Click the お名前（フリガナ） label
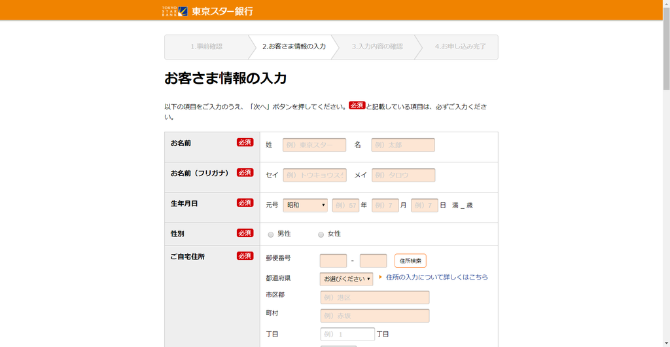The image size is (670, 347). click(x=200, y=173)
